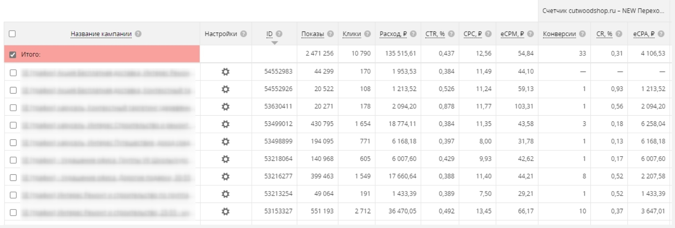675x228 pixels.
Task: Sort table by Клики column
Action: tap(352, 34)
